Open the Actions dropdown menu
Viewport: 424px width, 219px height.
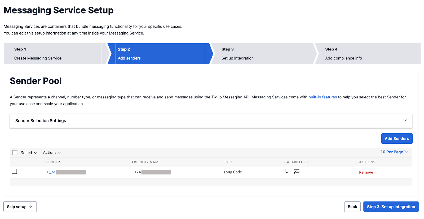52,153
